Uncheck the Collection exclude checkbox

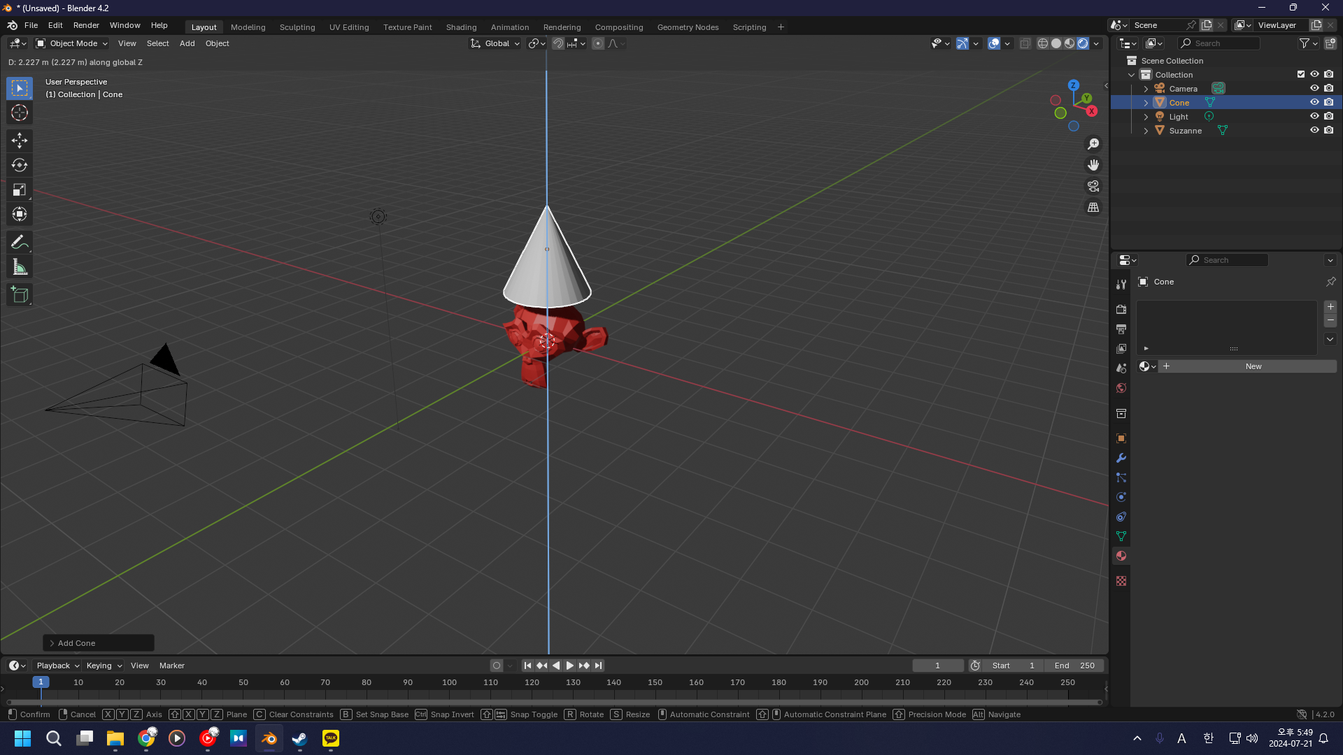pyautogui.click(x=1301, y=74)
